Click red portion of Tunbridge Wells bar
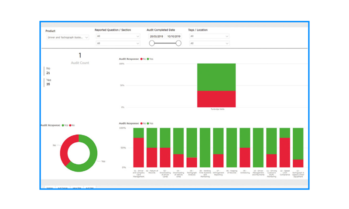Image resolution: width=349 pixels, height=209 pixels. [216, 99]
